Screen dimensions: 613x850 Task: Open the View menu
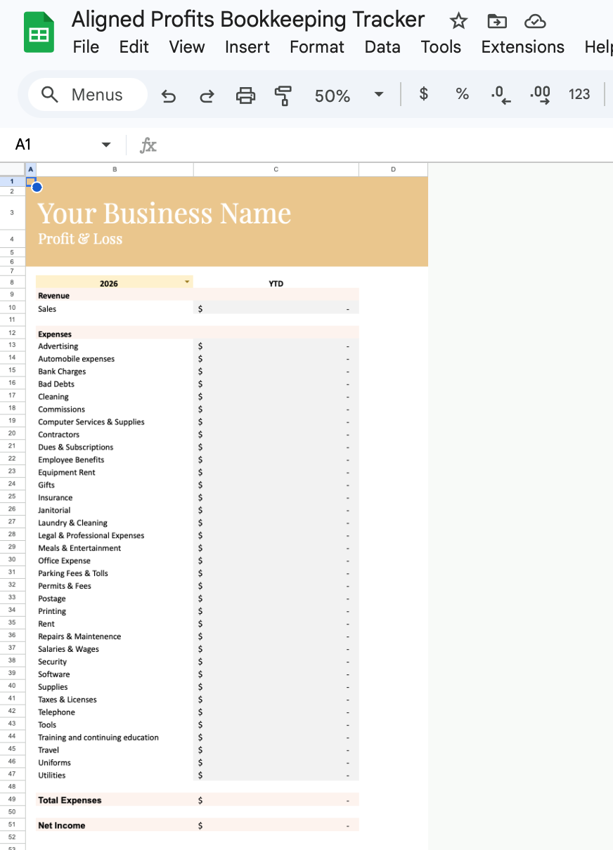[187, 47]
